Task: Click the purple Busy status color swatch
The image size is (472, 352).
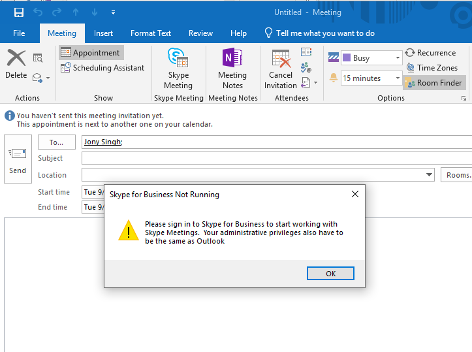Action: (x=346, y=58)
